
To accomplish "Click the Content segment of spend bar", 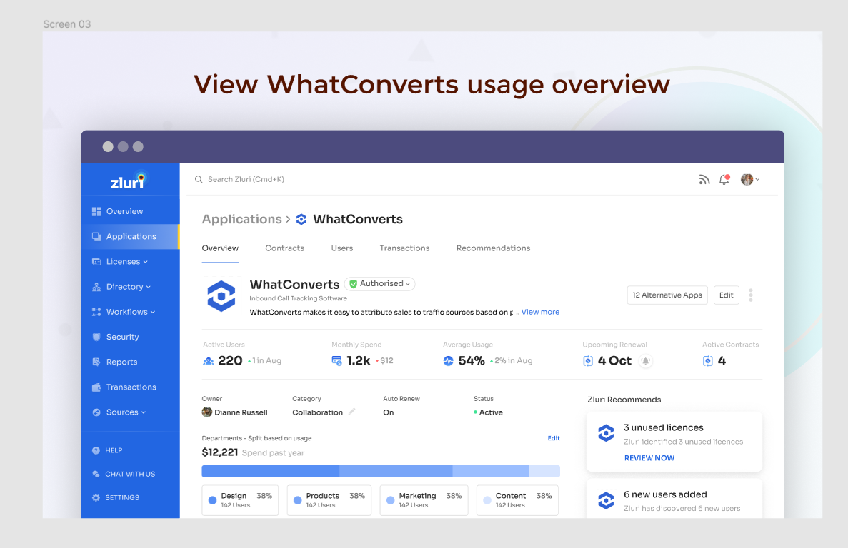I will point(544,472).
